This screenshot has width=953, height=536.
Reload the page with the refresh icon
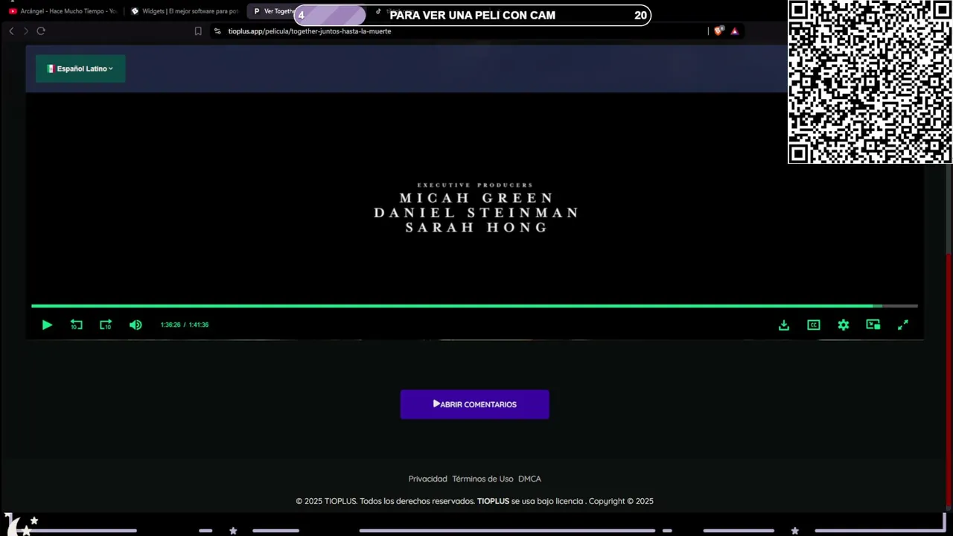41,31
